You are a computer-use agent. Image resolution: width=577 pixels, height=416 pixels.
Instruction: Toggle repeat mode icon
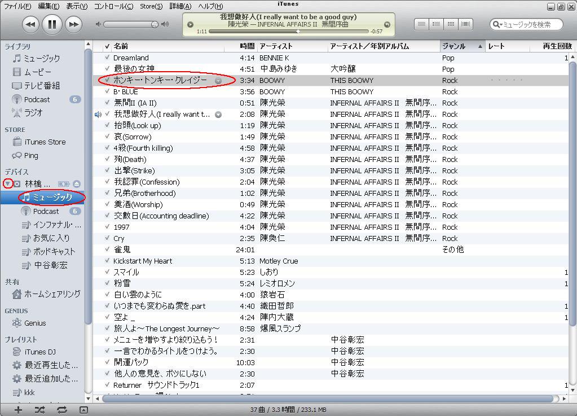coord(61,409)
